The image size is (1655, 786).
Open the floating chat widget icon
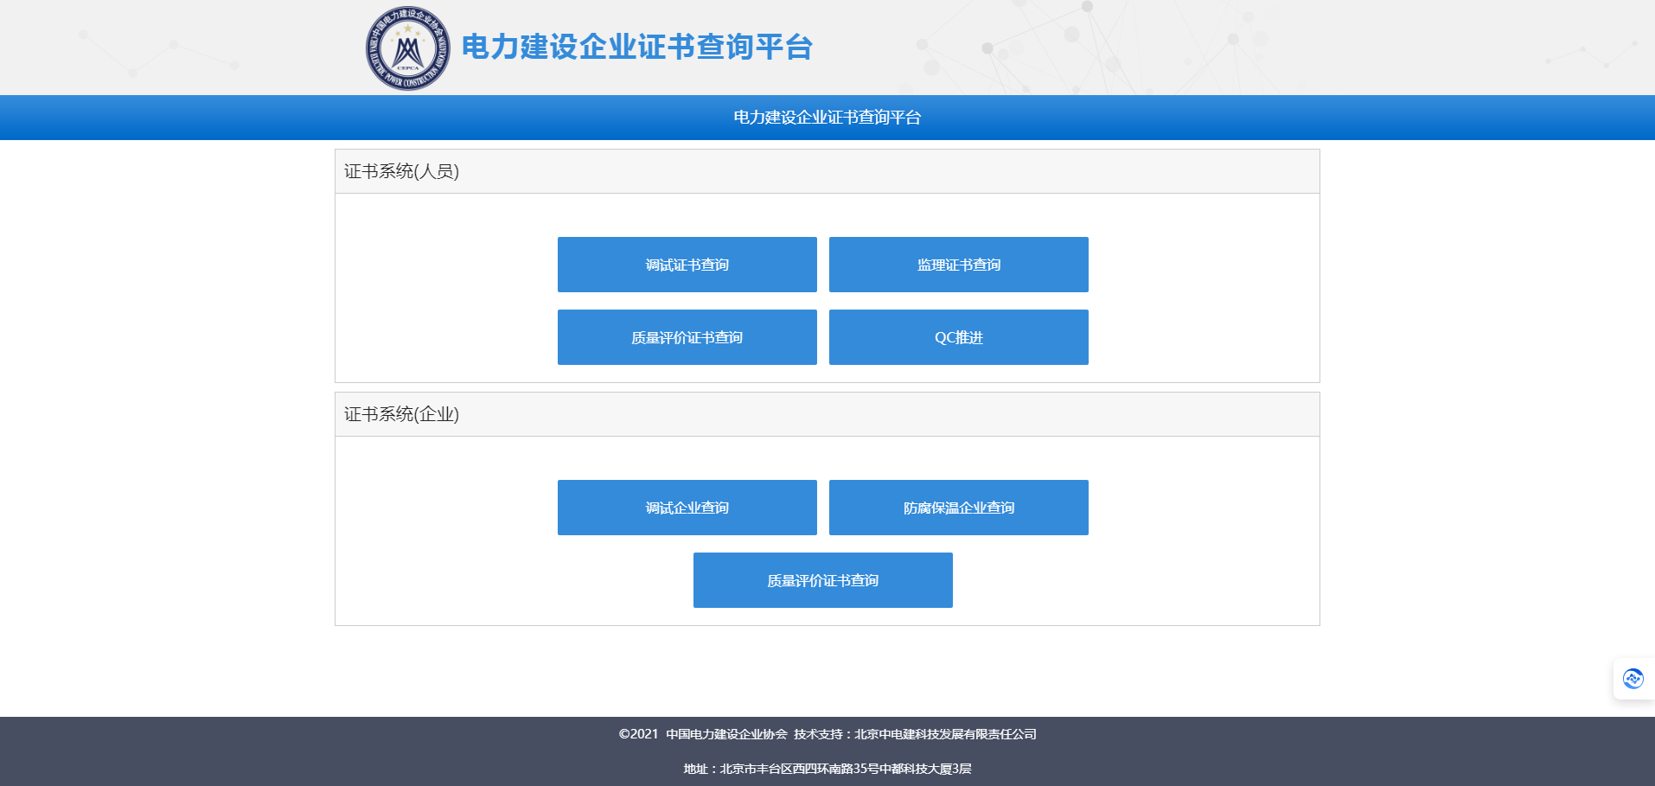coord(1633,679)
